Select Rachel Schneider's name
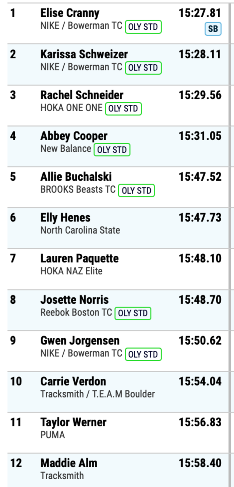234x487 pixels. click(x=82, y=95)
